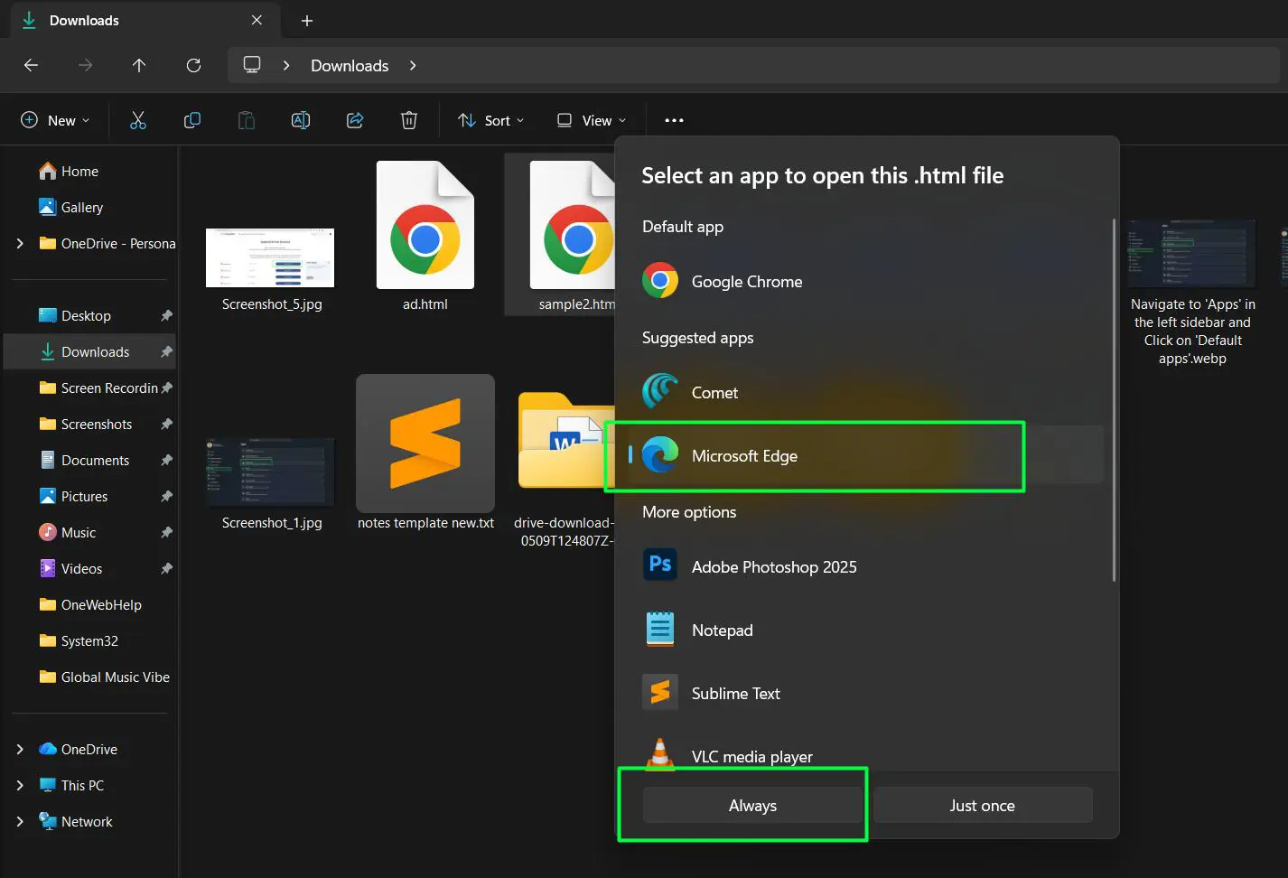
Task: Select the Rename icon
Action: click(x=300, y=119)
